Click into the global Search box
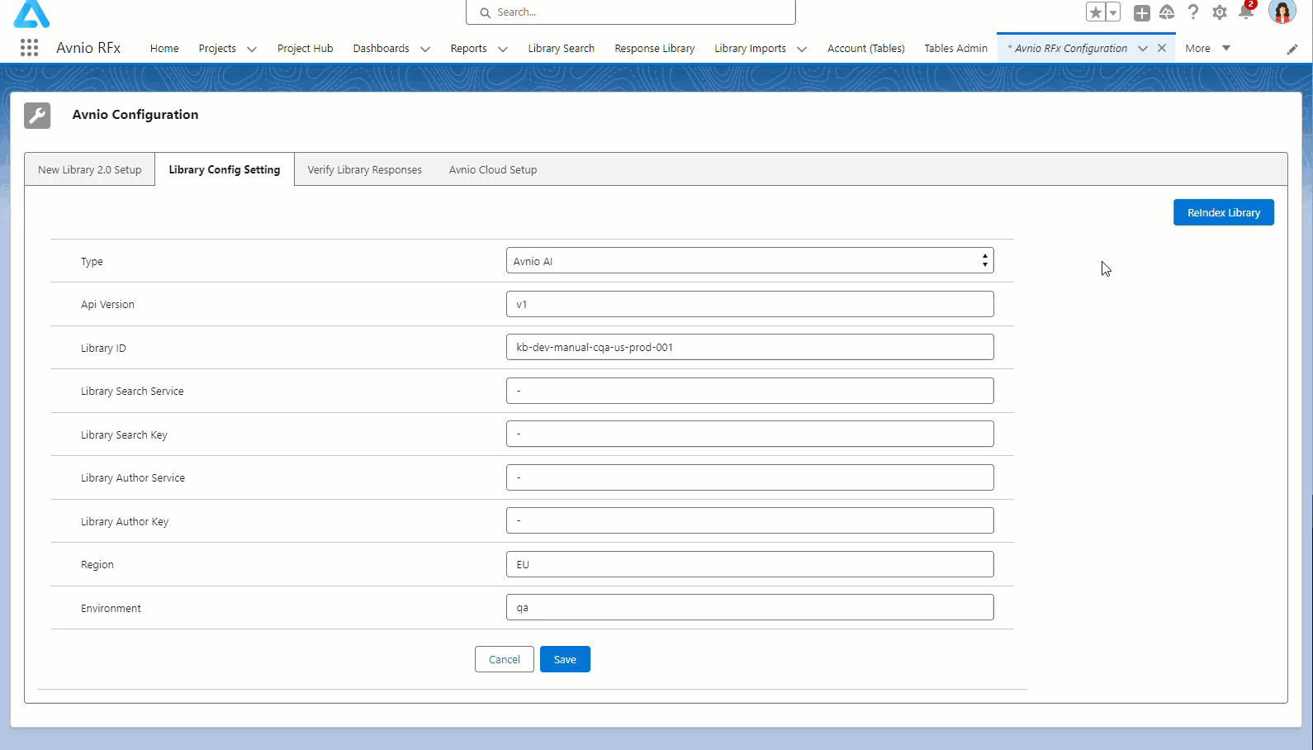Screen dimensions: 1313x750 coord(631,12)
